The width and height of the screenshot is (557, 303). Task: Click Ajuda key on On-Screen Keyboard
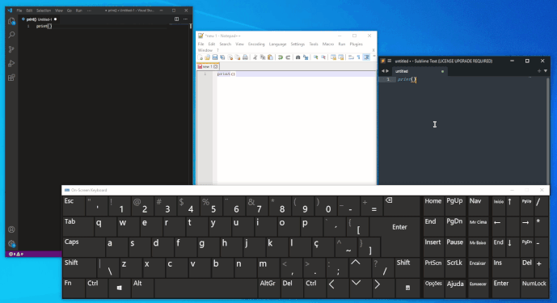455,288
